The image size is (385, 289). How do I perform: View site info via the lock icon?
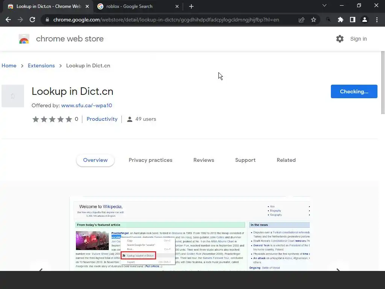click(x=47, y=20)
